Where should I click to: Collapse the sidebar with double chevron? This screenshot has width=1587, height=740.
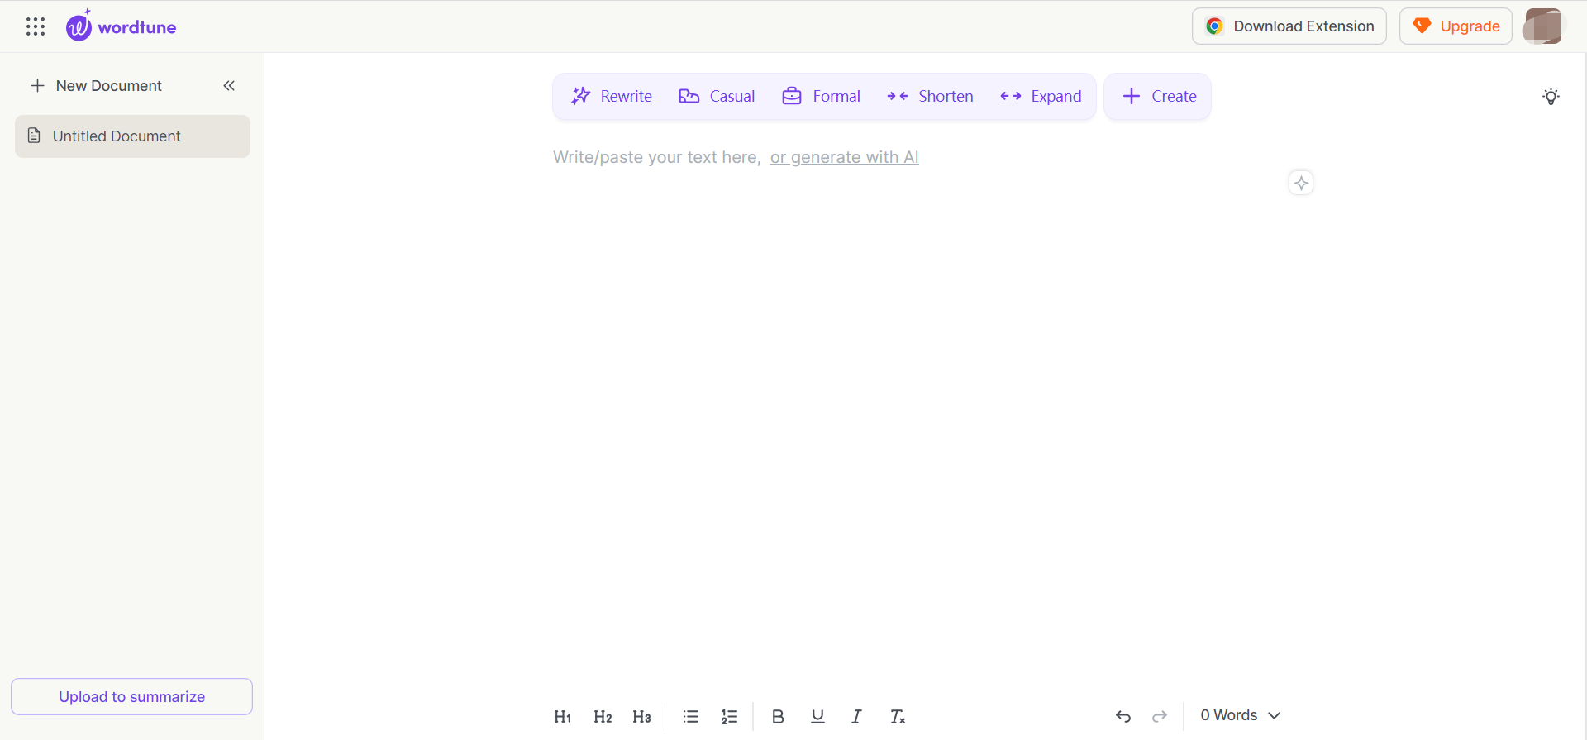(229, 86)
